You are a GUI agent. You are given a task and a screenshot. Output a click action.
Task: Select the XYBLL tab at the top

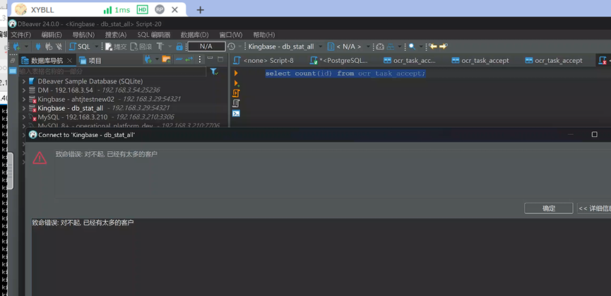pyautogui.click(x=43, y=10)
